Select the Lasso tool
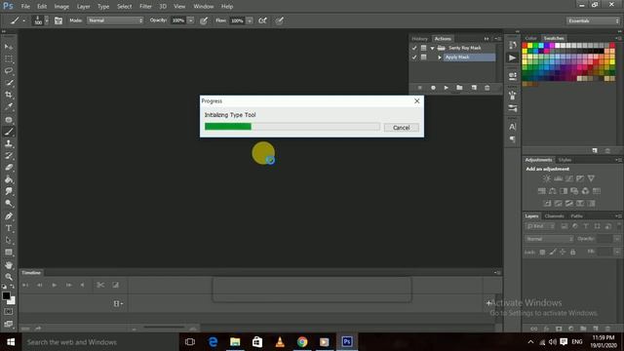The width and height of the screenshot is (624, 351). 9,71
